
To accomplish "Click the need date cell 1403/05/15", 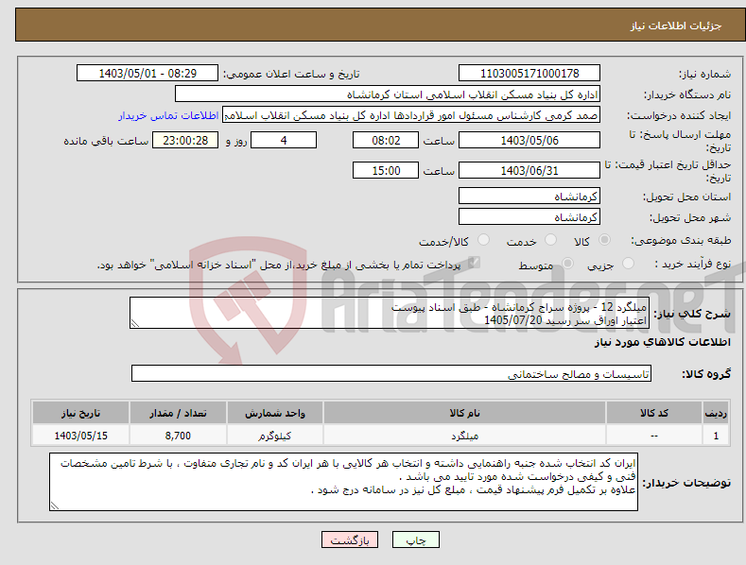I will coord(80,436).
